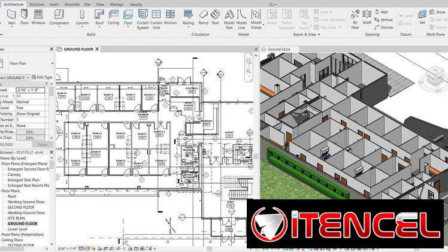Image resolution: width=448 pixels, height=252 pixels.
Task: Choose the Model Line tool
Action: 241,19
